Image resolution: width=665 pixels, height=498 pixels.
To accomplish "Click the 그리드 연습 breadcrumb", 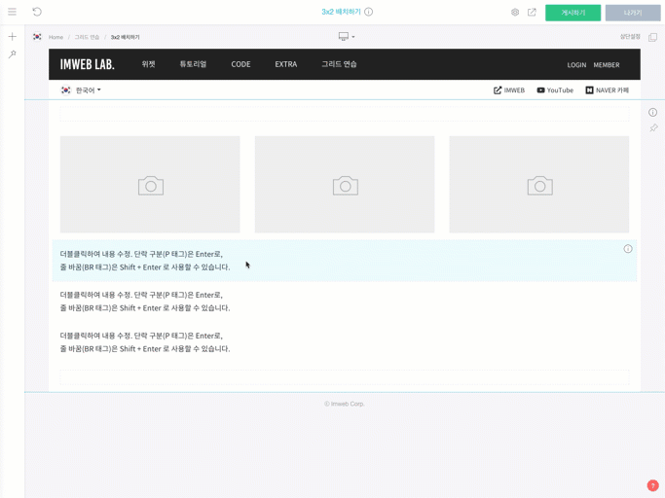I will click(x=87, y=37).
